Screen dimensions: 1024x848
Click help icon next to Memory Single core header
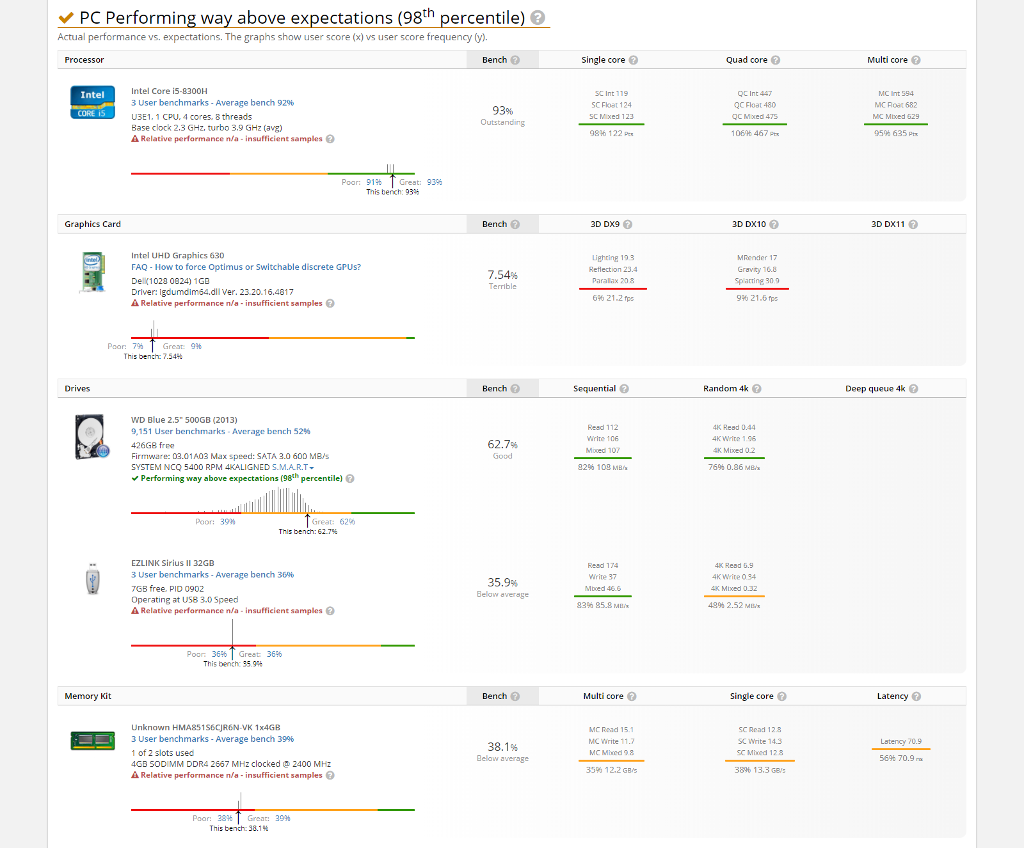coord(782,696)
